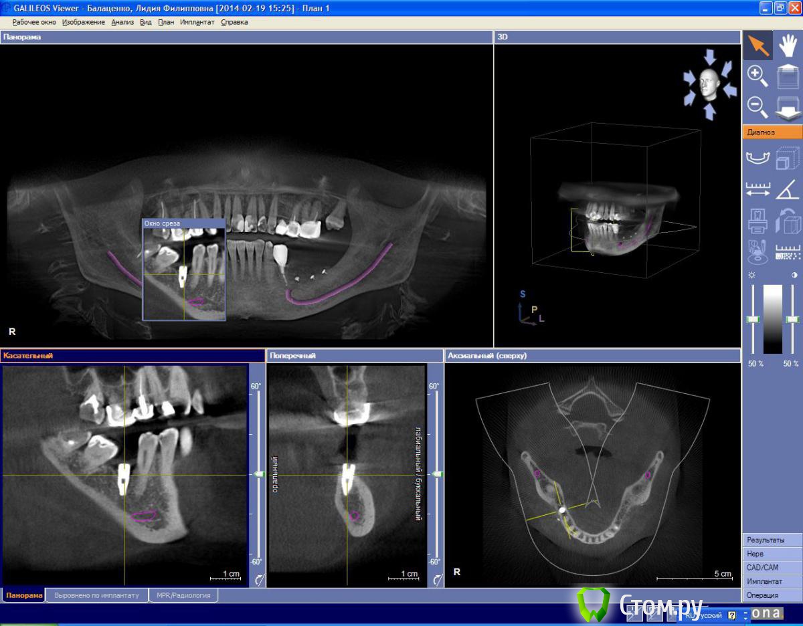Click the brightness slider handle
This screenshot has height=626, width=803.
click(753, 320)
